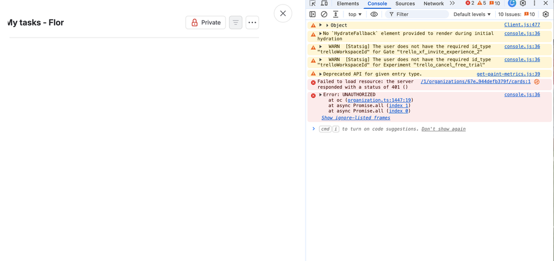Open the Default levels dropdown
The image size is (554, 261).
pyautogui.click(x=472, y=14)
